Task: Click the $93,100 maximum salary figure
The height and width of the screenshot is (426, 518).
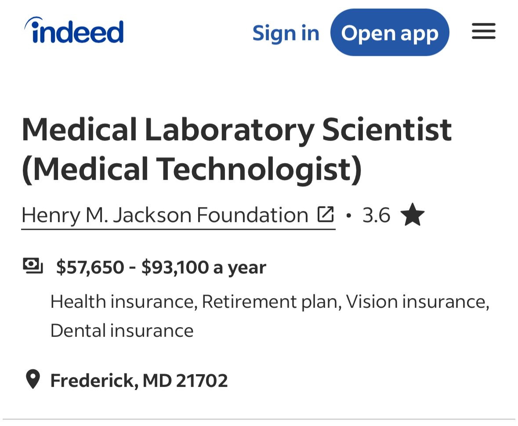Action: point(175,267)
